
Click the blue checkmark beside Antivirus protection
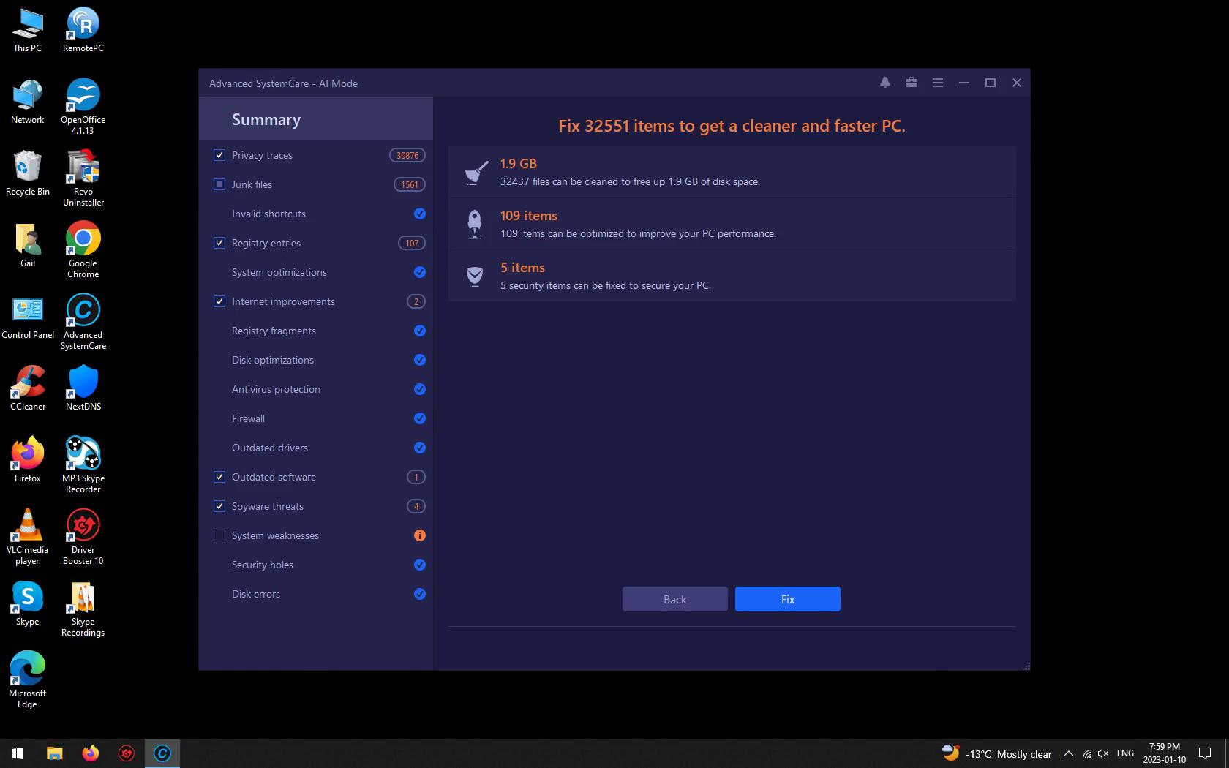pyautogui.click(x=420, y=389)
